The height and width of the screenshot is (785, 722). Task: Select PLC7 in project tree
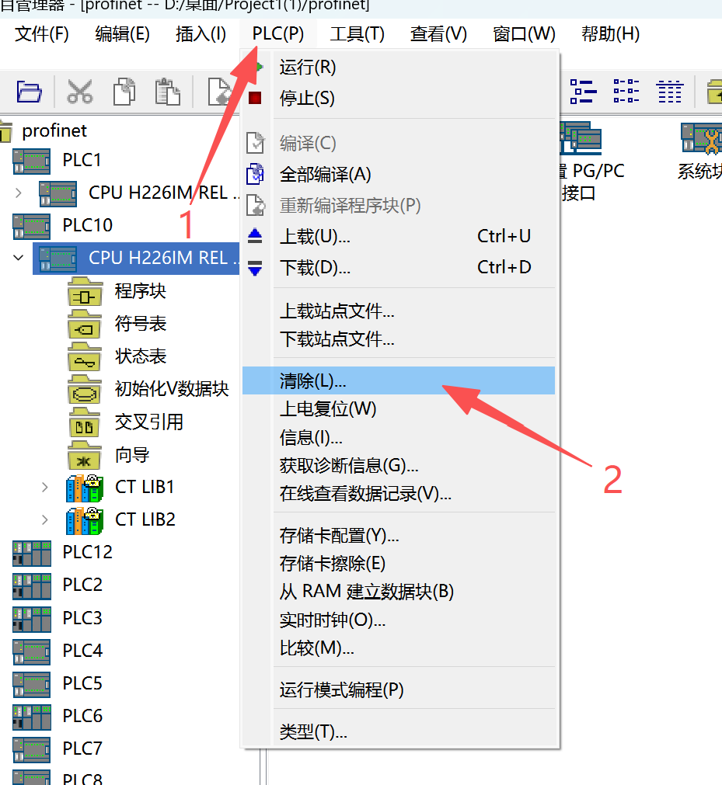pyautogui.click(x=82, y=748)
